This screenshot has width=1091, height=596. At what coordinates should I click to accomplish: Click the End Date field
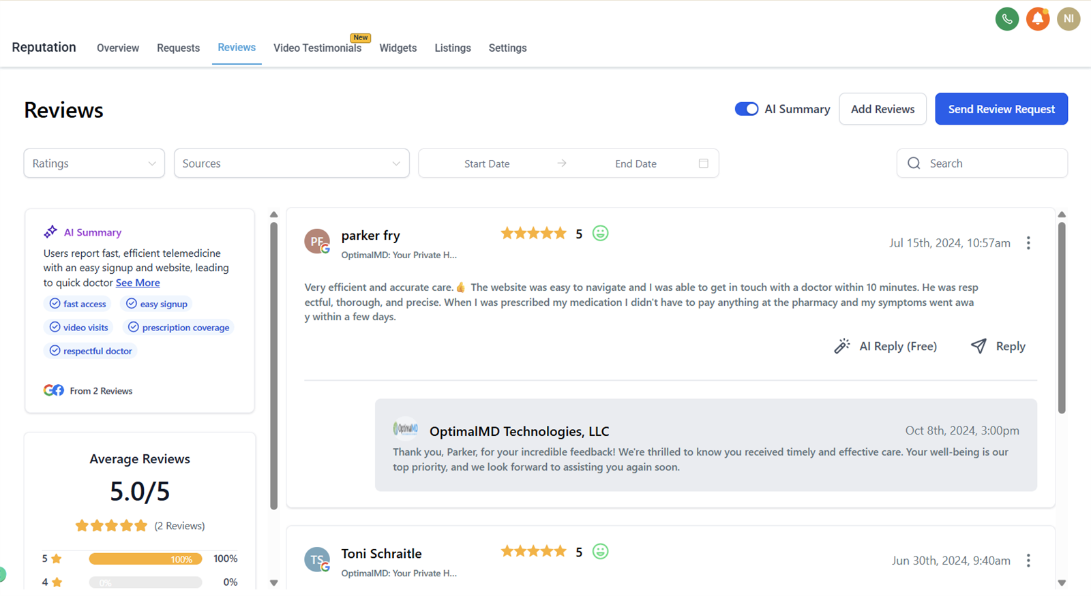[x=636, y=163]
